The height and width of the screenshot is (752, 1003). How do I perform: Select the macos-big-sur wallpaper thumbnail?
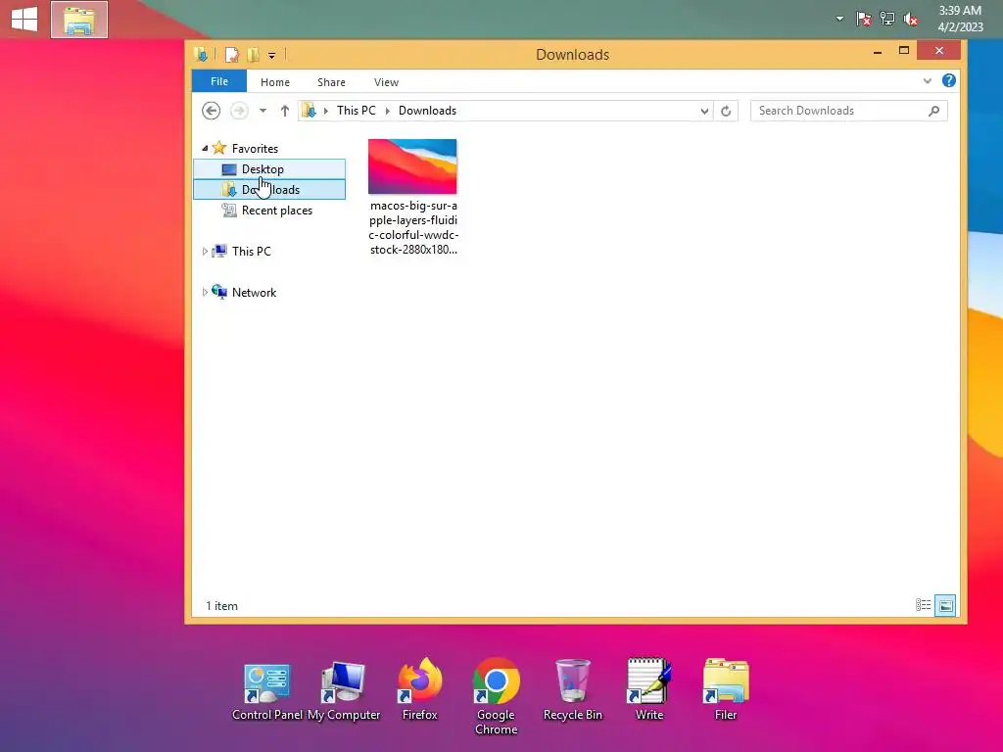pyautogui.click(x=412, y=166)
